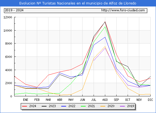The image size is (156, 113).
Task: Select the blue 2022 legend swatch
Action: click(64, 106)
